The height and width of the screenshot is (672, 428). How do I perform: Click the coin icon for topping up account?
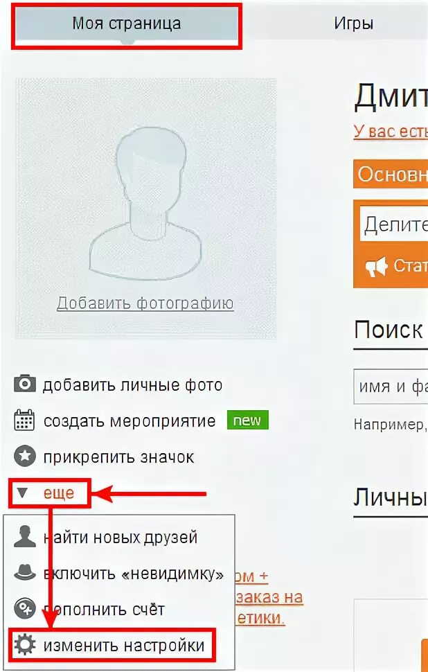point(24,609)
